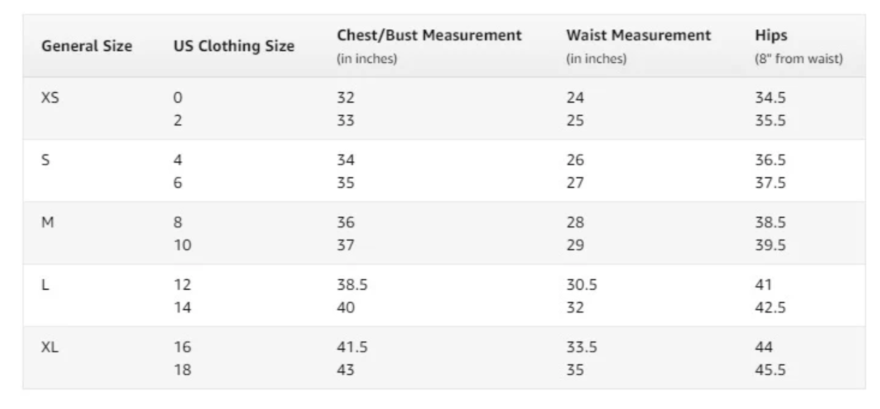Select the 45.5 hips value

(x=770, y=370)
